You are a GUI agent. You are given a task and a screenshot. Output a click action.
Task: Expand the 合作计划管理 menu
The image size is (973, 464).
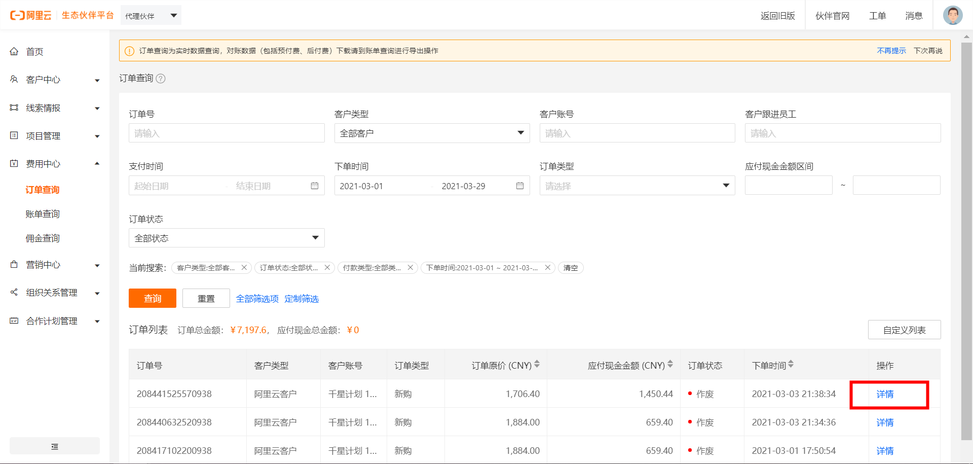pos(97,321)
